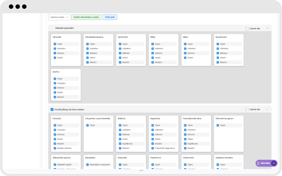Uncheck 'Přepočítat segmenty' in Segmenty card

[153, 148]
